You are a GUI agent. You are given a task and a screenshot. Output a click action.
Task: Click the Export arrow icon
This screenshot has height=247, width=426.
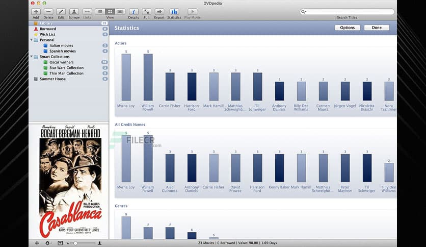159,12
